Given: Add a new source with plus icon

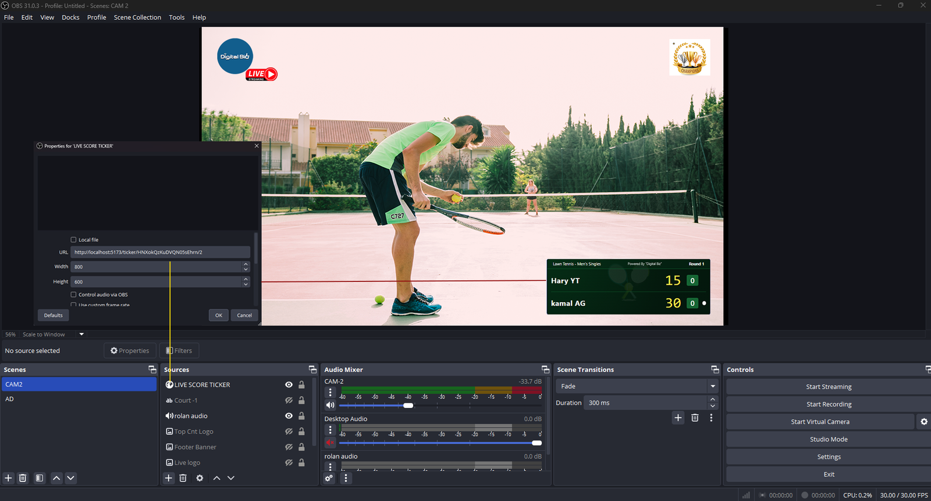Looking at the screenshot, I should 169,478.
